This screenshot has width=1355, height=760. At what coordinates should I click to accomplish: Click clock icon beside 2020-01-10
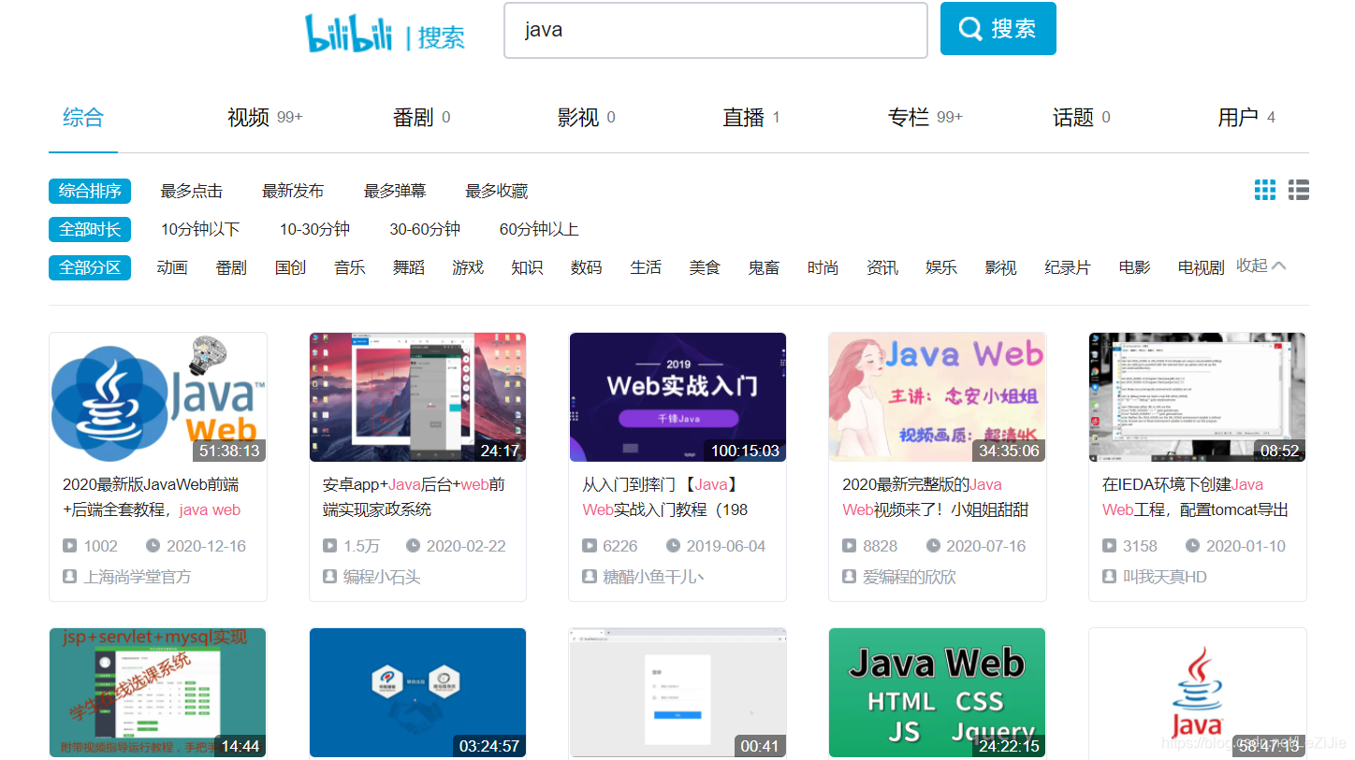click(1193, 546)
